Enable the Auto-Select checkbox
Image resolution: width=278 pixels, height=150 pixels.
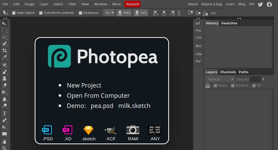[x=14, y=13]
